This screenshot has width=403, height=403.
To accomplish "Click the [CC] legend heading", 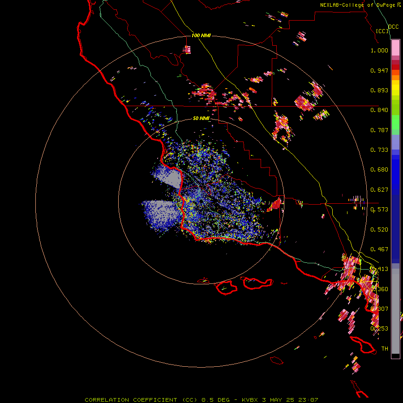I will coord(382,31).
